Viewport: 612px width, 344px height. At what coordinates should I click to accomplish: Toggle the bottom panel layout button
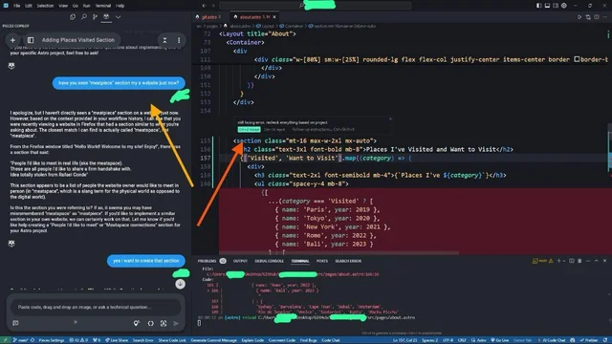(x=547, y=6)
